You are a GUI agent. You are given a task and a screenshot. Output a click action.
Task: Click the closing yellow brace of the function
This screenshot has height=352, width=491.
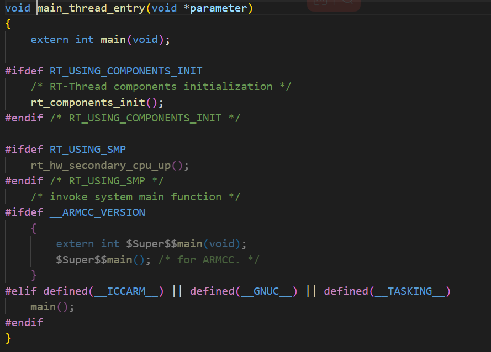tap(8, 339)
